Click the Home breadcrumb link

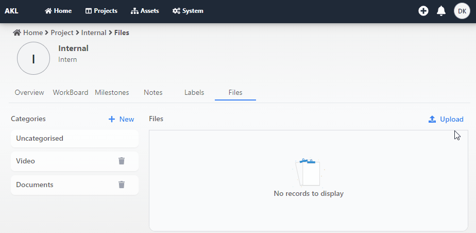click(33, 32)
